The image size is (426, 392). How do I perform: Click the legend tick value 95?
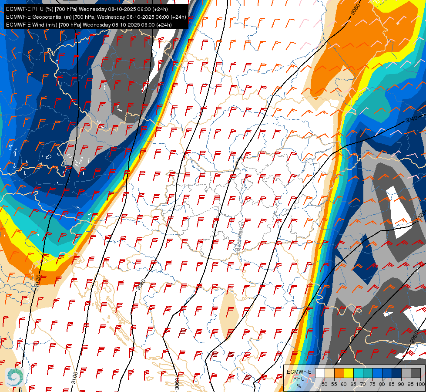click(410, 384)
